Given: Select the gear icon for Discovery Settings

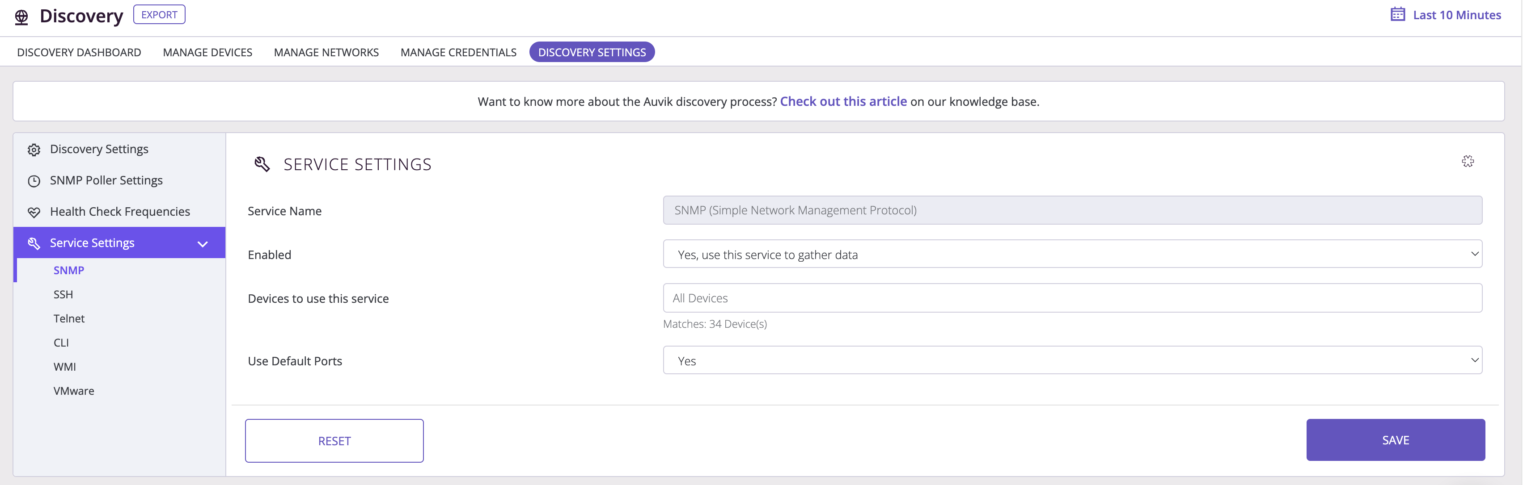Looking at the screenshot, I should [x=34, y=149].
